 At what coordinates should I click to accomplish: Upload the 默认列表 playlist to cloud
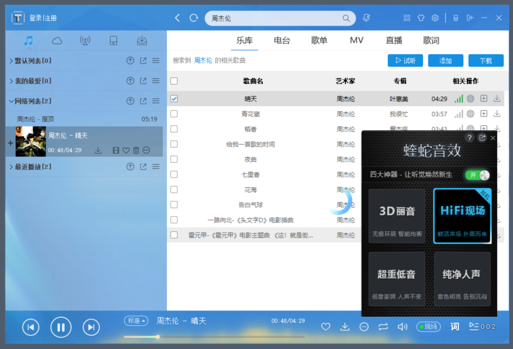pyautogui.click(x=130, y=60)
